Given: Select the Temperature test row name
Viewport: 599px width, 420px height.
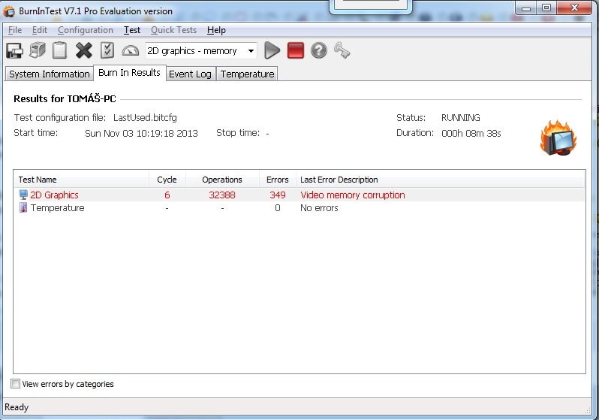Looking at the screenshot, I should coord(57,207).
